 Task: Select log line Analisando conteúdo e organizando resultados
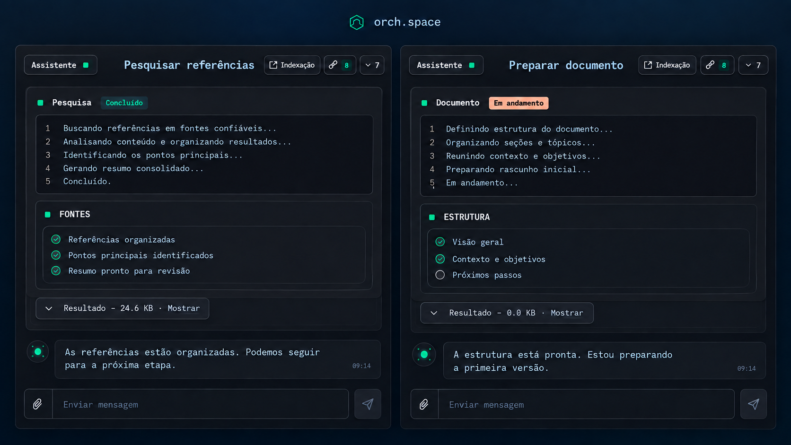(x=177, y=141)
